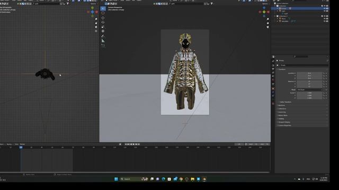Click pan hand icon in left viewport
The height and width of the screenshot is (190, 339).
point(96,23)
